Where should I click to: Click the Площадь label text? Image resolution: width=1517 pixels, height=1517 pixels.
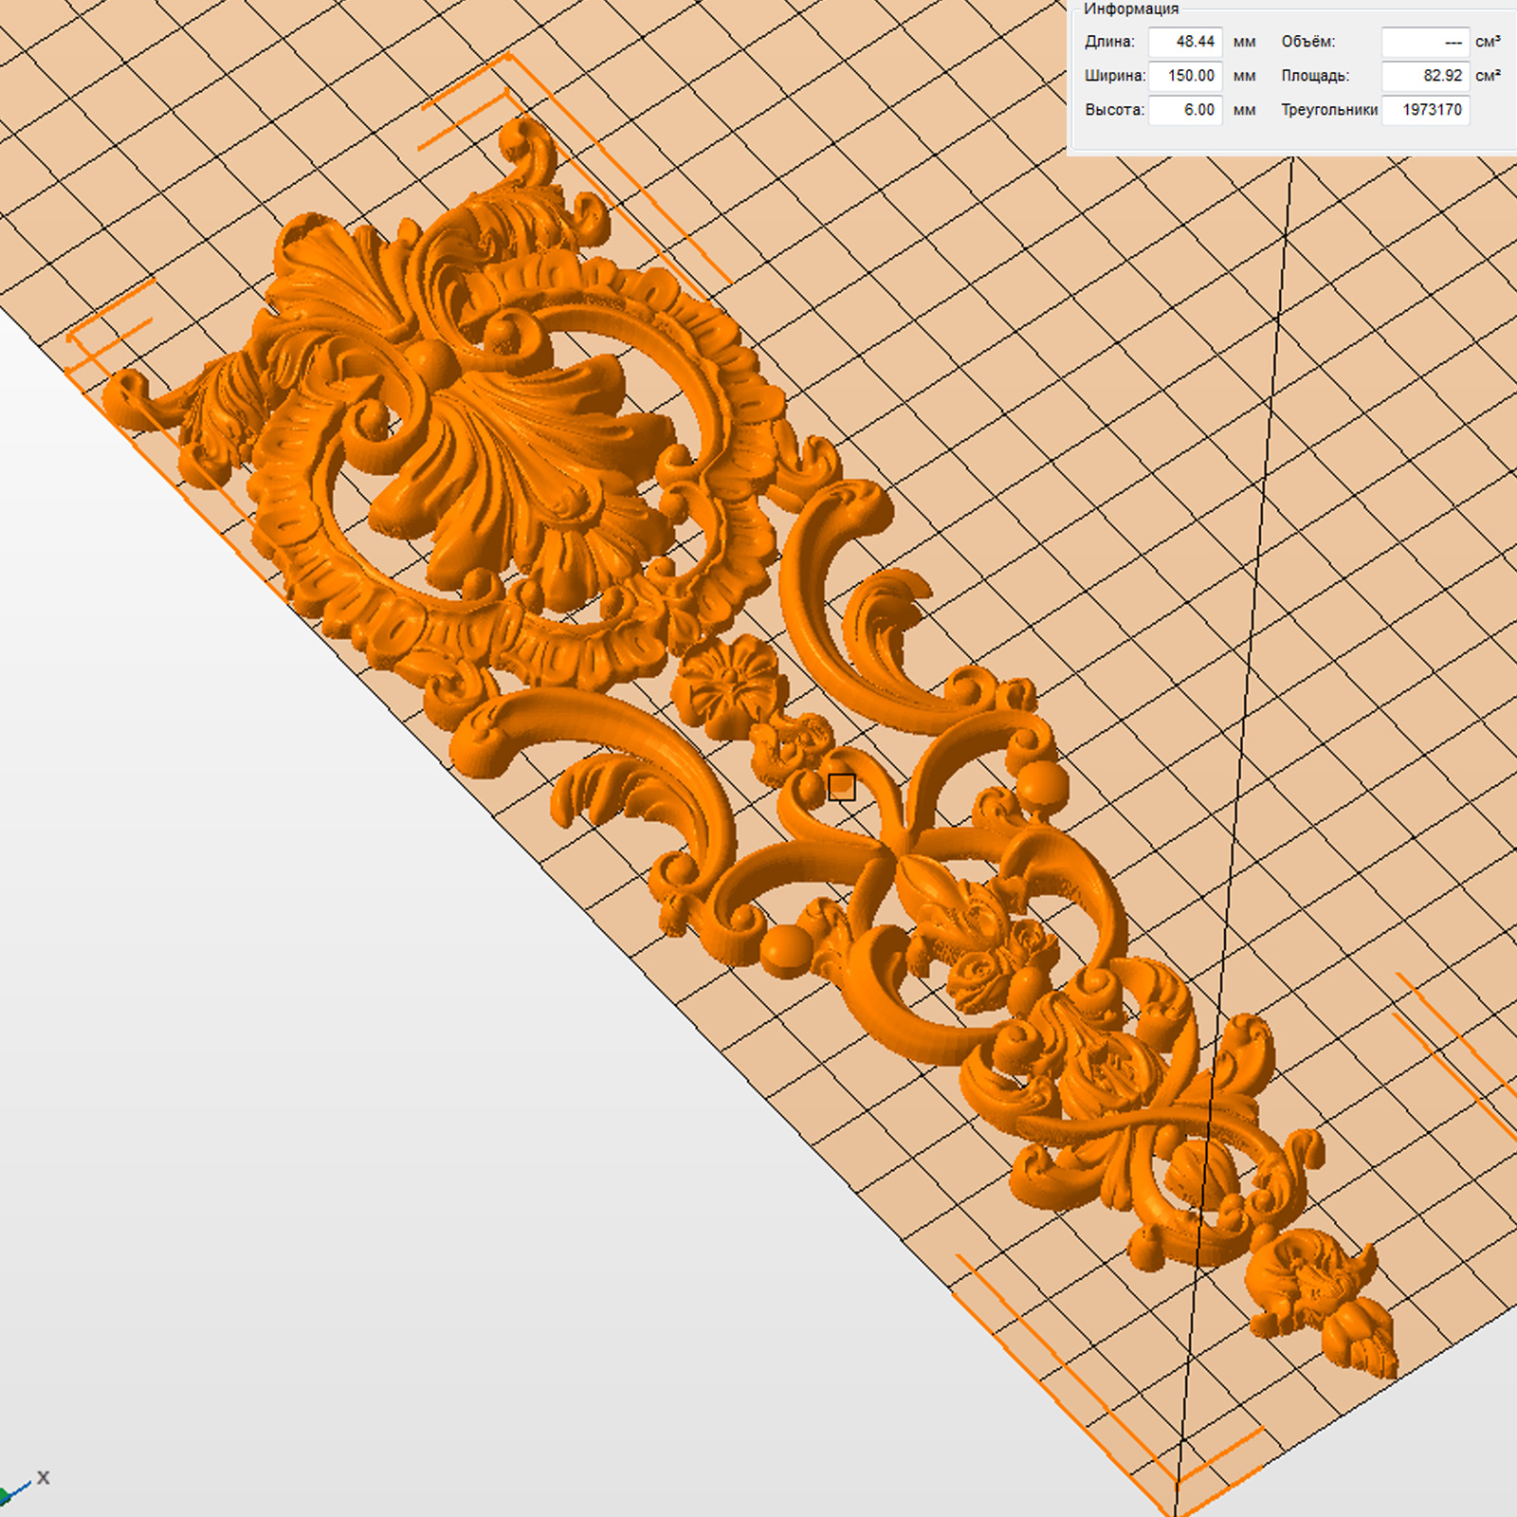pos(1314,76)
